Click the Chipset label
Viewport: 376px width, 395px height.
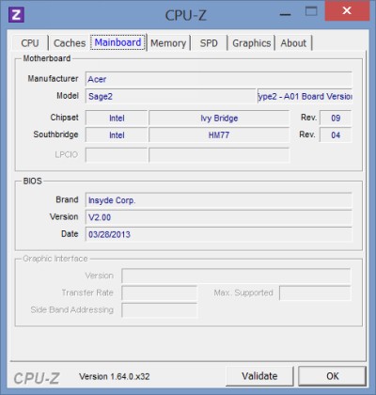point(64,118)
